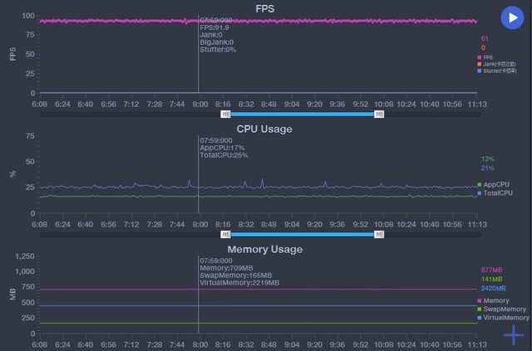Click the SwapMemory legend green square
This screenshot has height=351, width=532.
pyautogui.click(x=480, y=309)
